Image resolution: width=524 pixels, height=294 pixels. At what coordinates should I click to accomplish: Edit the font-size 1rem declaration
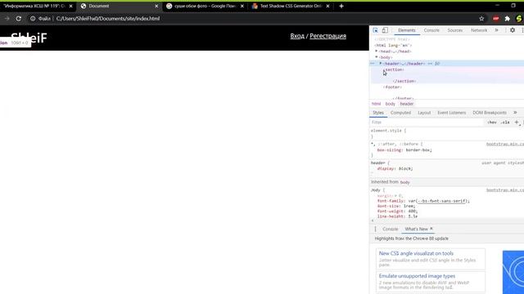pyautogui.click(x=396, y=206)
